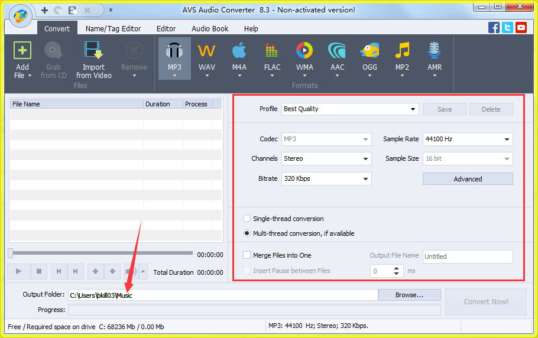Viewport: 538px width, 338px height.
Task: Click the pause duration ms field
Action: tap(381, 271)
